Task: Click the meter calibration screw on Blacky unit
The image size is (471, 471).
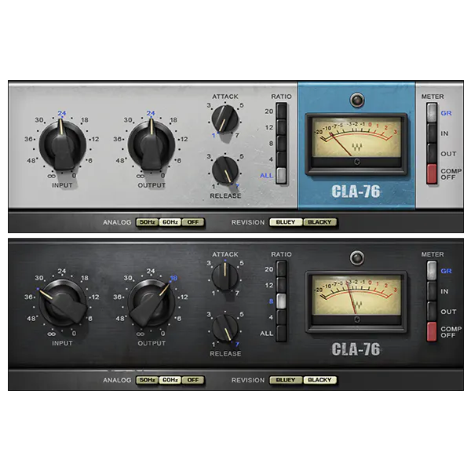Action: coord(357,319)
